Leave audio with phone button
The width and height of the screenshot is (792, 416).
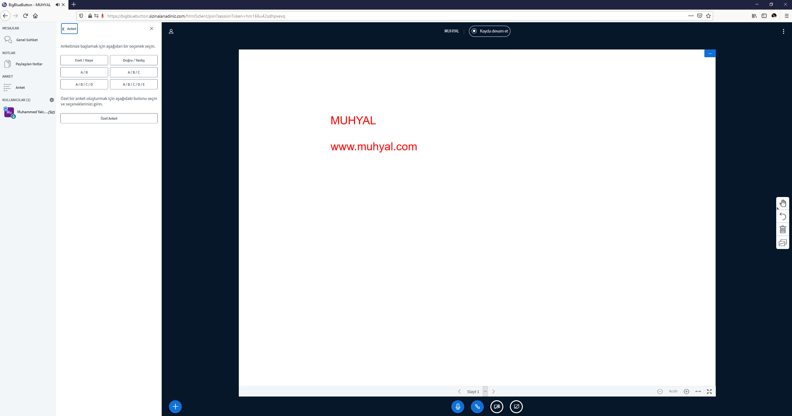point(477,407)
